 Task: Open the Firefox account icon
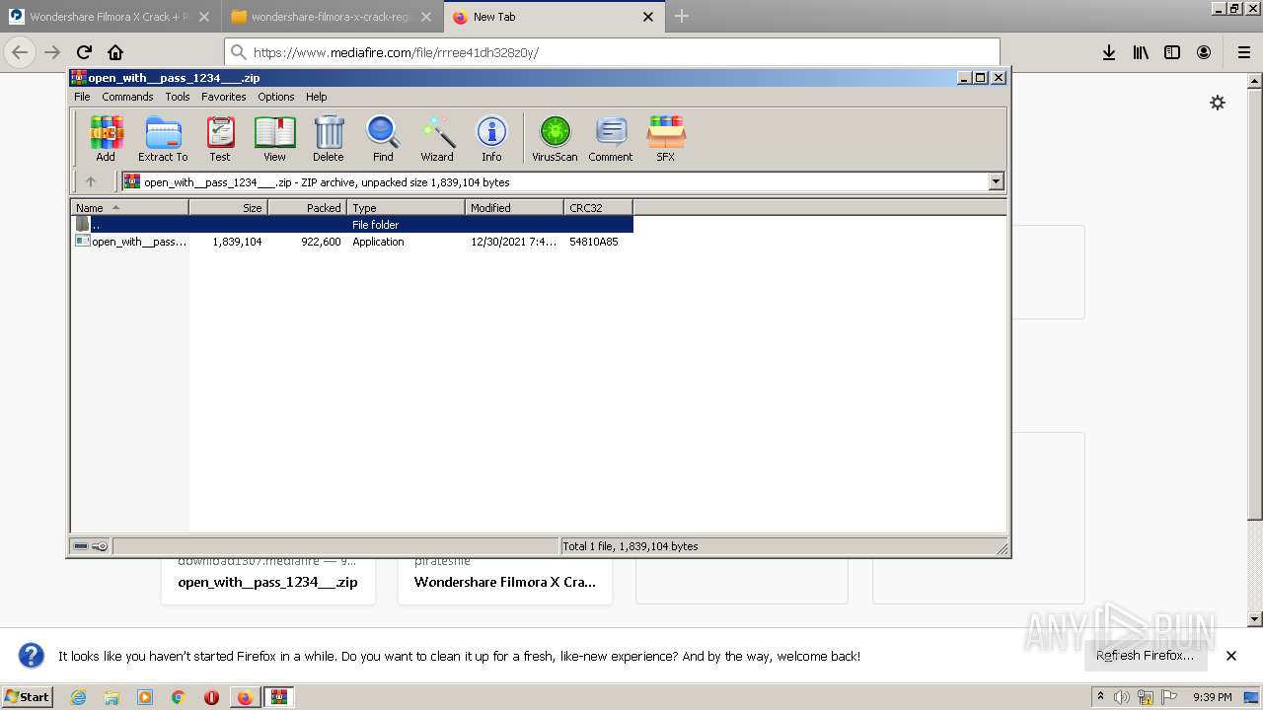1204,52
